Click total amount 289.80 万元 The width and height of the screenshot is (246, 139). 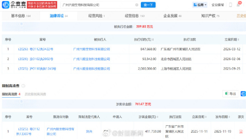point(144,27)
